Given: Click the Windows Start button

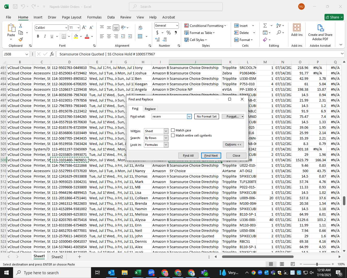Looking at the screenshot, I should (x=7, y=273).
